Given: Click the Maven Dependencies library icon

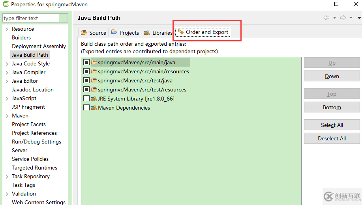Looking at the screenshot, I should 94,108.
